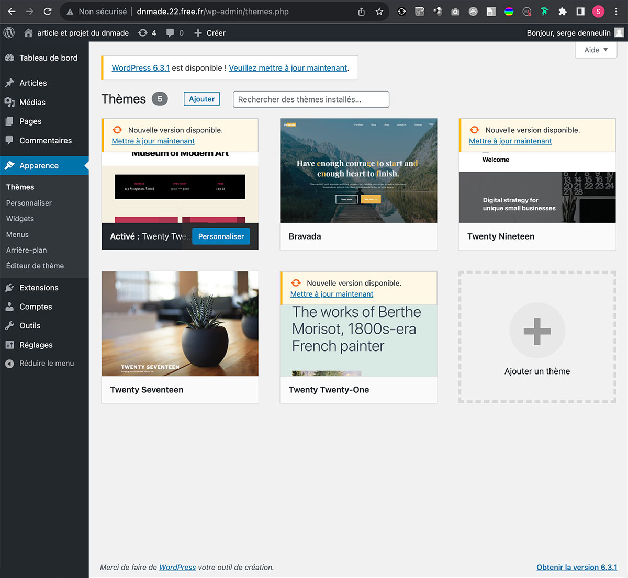The width and height of the screenshot is (628, 578).
Task: Expand the Aide help dropdown
Action: click(596, 50)
